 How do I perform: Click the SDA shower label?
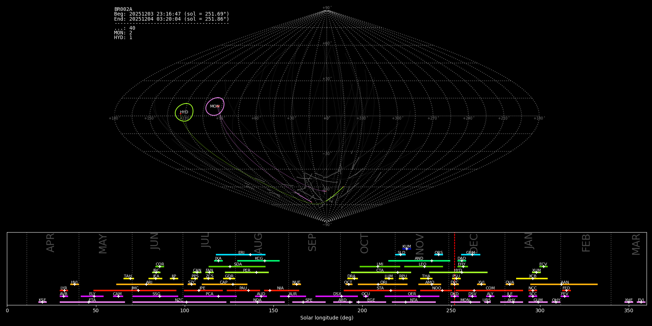coord(238,264)
